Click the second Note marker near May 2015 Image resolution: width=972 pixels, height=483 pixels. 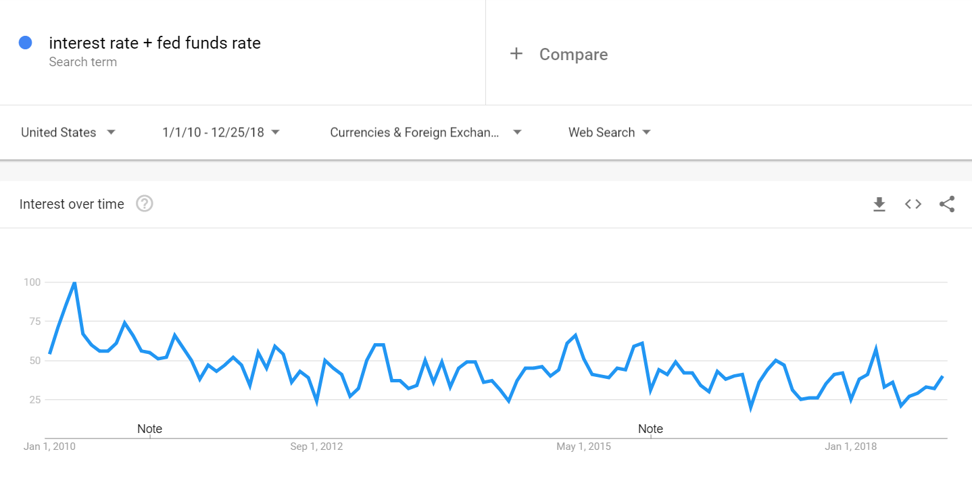tap(650, 428)
